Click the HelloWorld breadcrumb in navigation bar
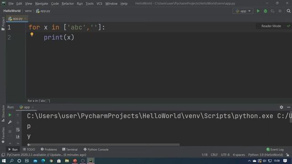The width and height of the screenshot is (292, 164). click(12, 11)
